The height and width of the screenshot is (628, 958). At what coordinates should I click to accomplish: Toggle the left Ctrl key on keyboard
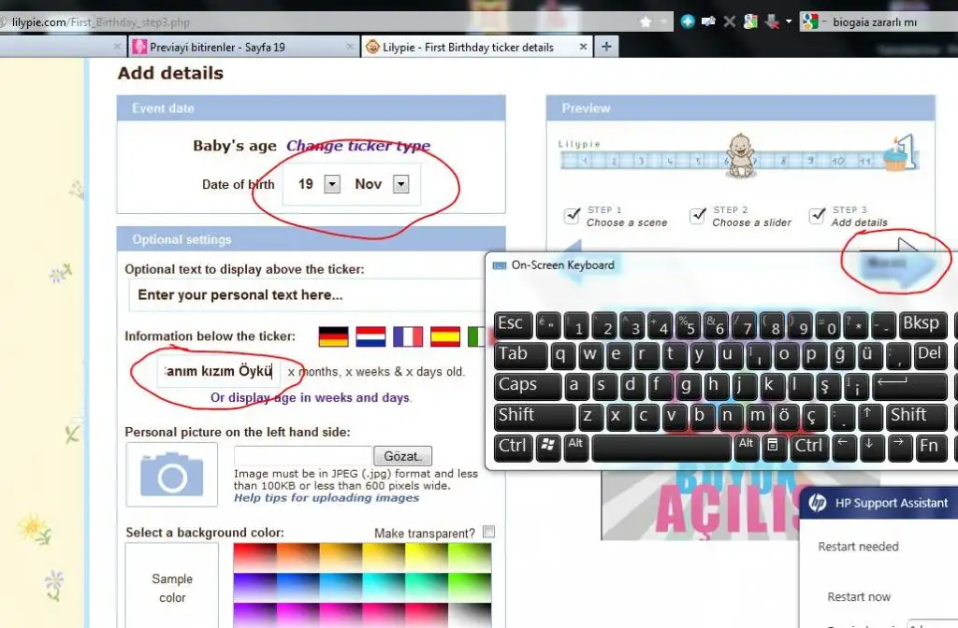tap(514, 446)
